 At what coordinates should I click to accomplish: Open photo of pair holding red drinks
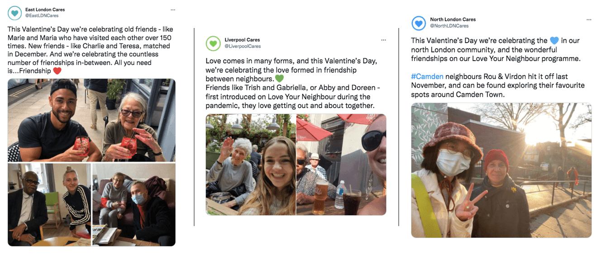[x=91, y=120]
